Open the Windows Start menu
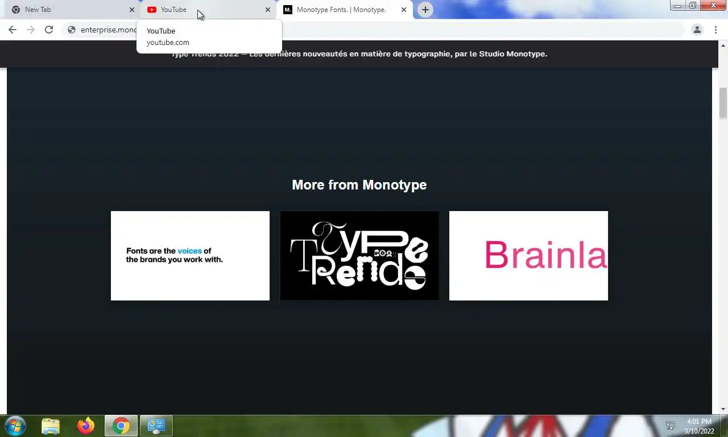The width and height of the screenshot is (728, 437). click(15, 426)
